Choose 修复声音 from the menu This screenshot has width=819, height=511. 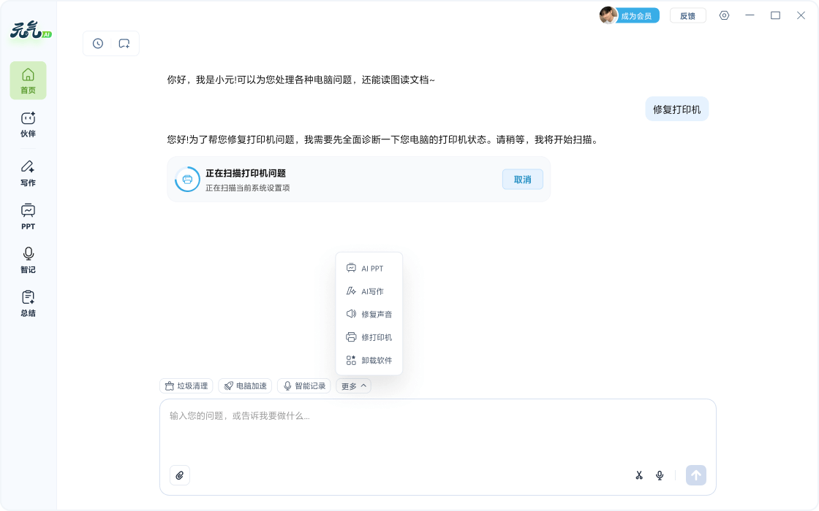369,315
